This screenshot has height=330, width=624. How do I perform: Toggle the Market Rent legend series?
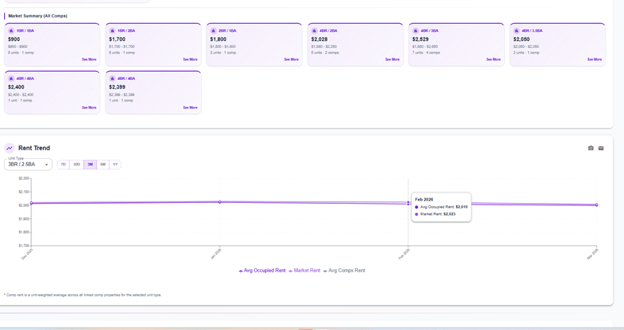coord(304,271)
